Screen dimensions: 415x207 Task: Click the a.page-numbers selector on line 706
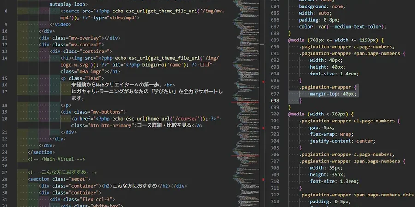(374, 154)
